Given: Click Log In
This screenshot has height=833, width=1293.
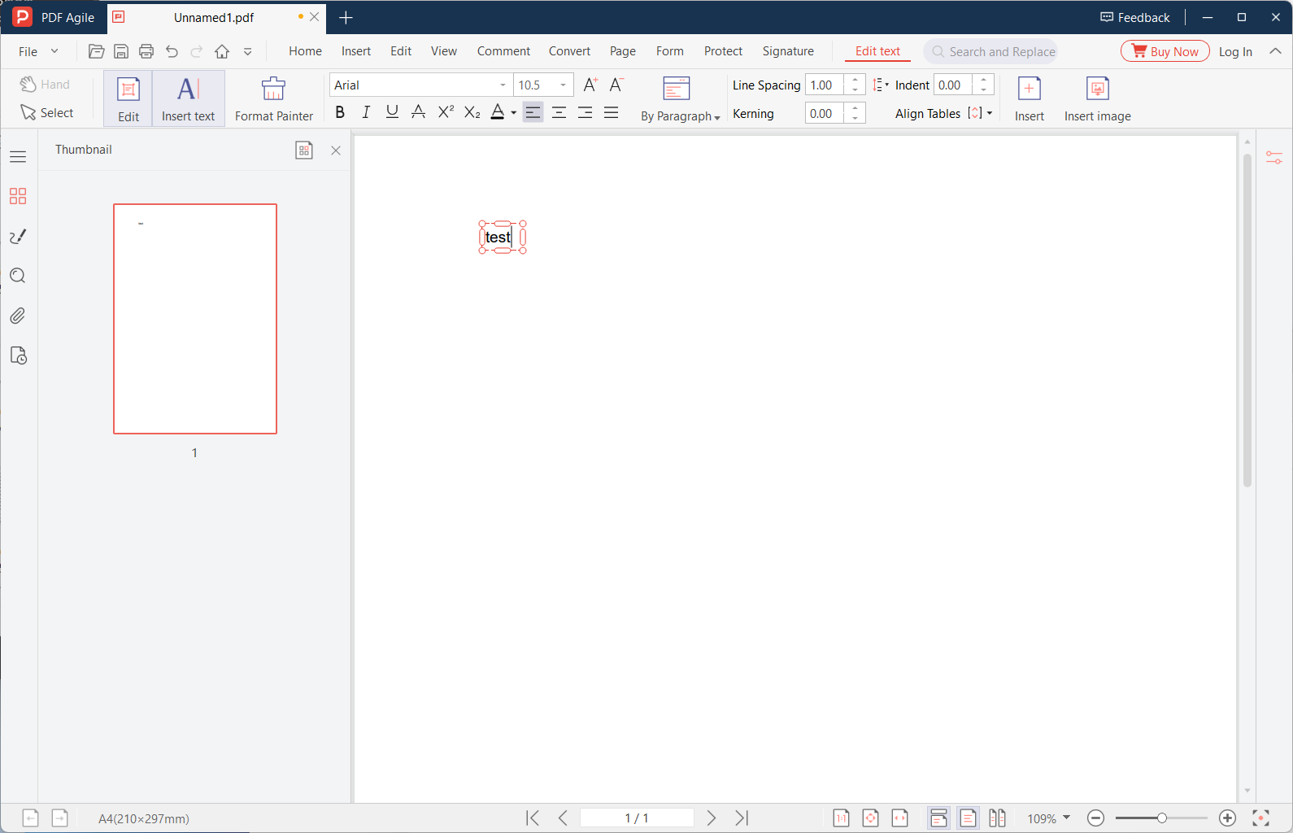Looking at the screenshot, I should 1235,51.
